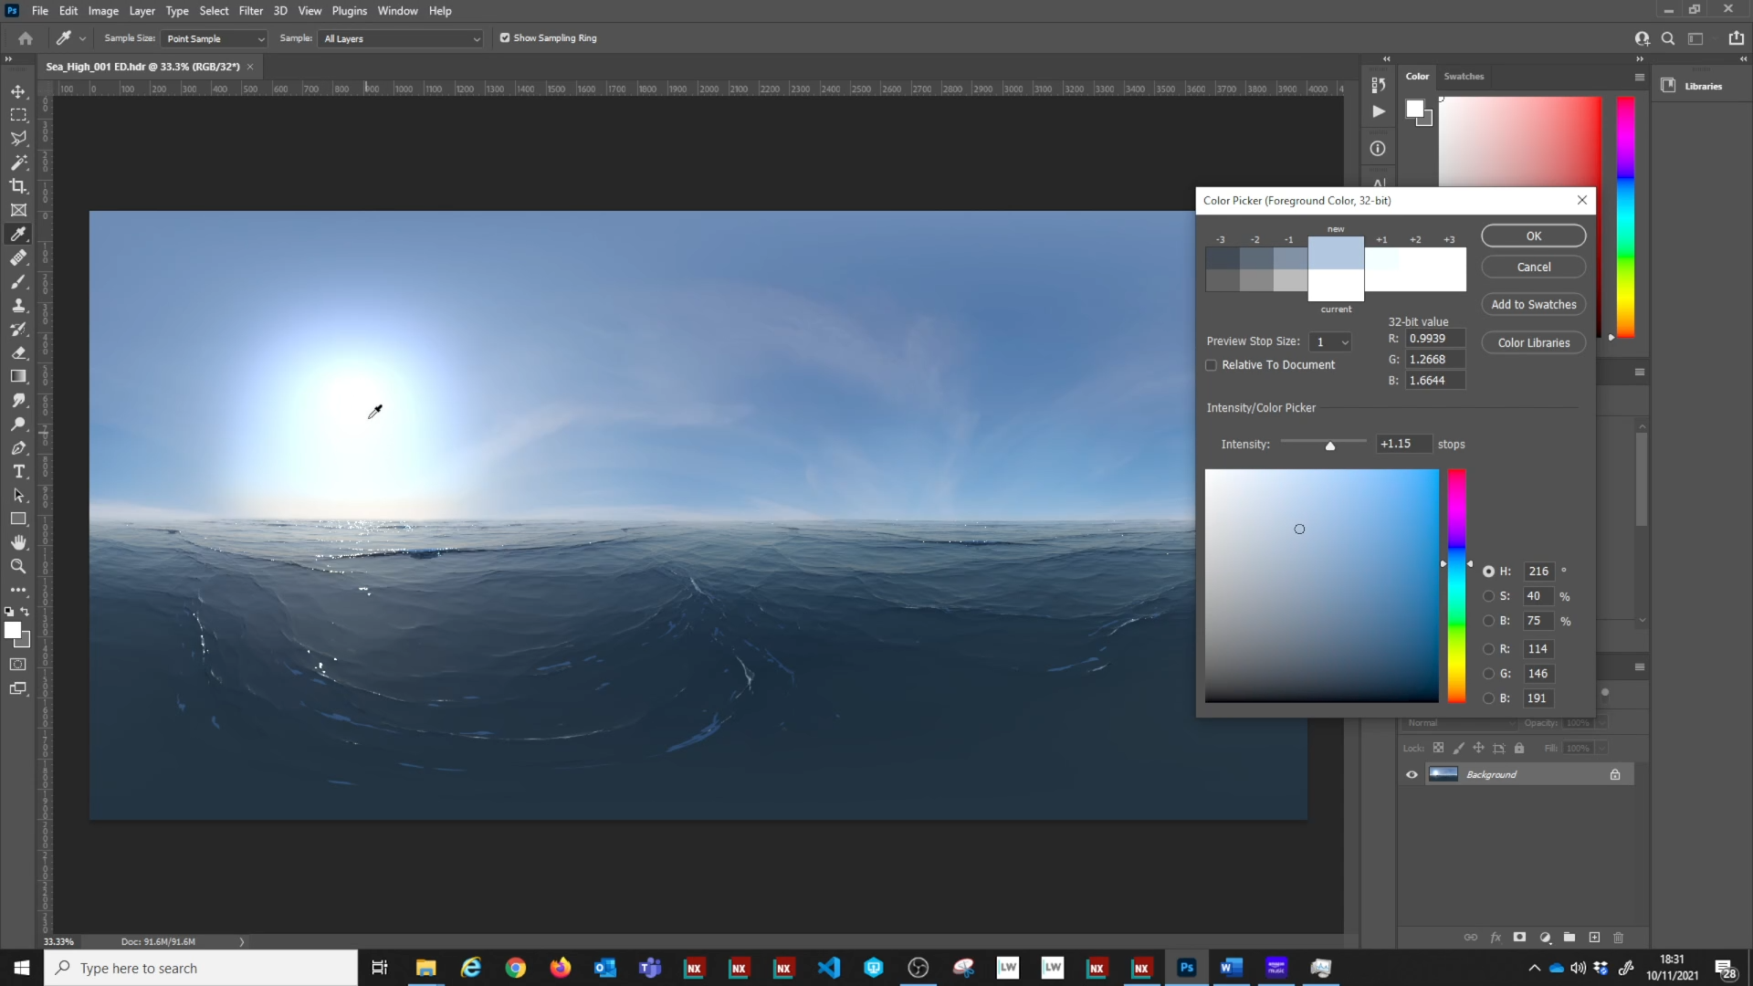Select the Move tool
This screenshot has width=1753, height=986.
coord(18,90)
